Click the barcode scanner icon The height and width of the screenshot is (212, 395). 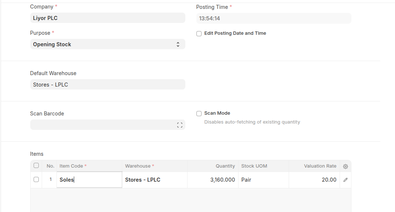coord(180,125)
